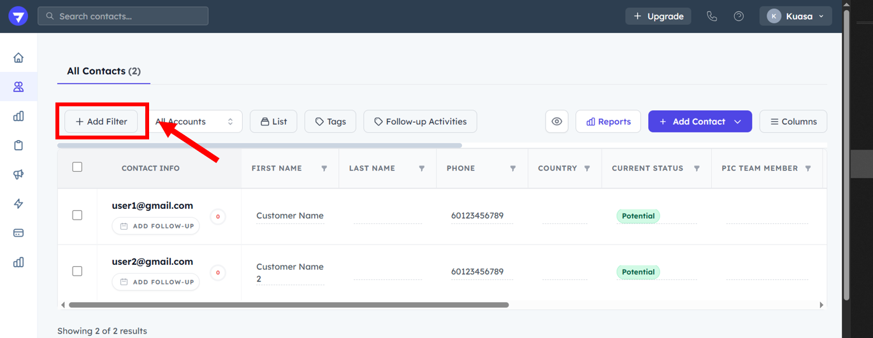873x338 pixels.
Task: Switch to the All Contacts tab
Action: [103, 71]
